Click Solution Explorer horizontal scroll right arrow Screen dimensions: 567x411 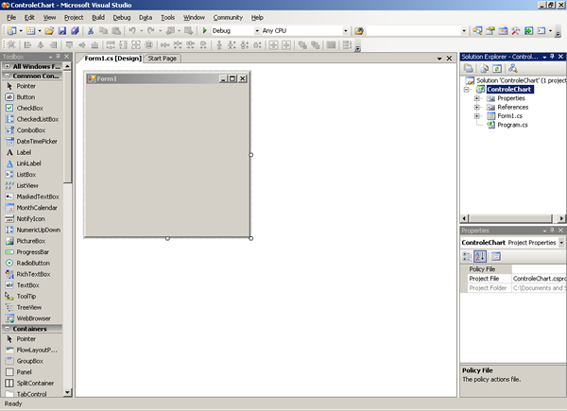pyautogui.click(x=560, y=218)
